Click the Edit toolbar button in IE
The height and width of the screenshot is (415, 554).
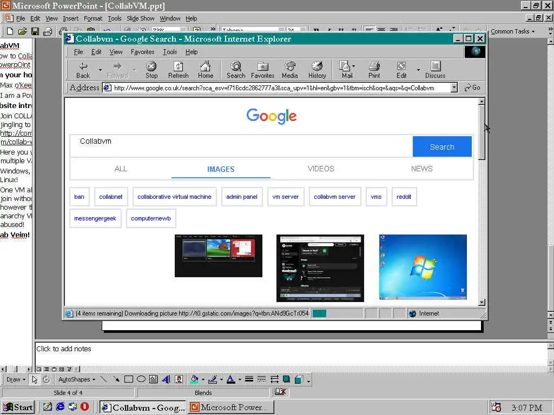point(401,70)
